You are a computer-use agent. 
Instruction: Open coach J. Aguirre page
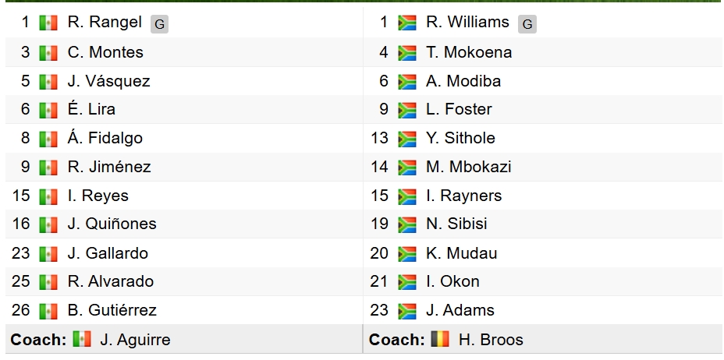[x=135, y=341]
